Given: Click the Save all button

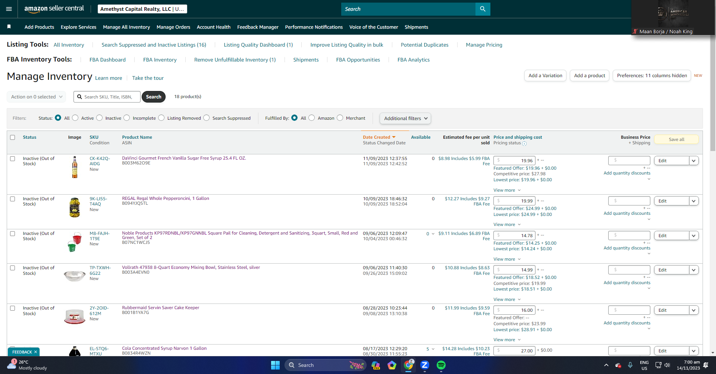Looking at the screenshot, I should point(676,139).
